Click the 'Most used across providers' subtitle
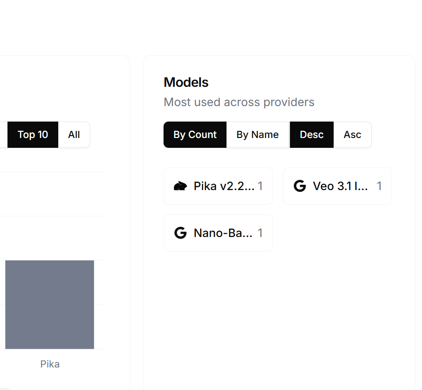422x390 pixels. click(x=239, y=102)
